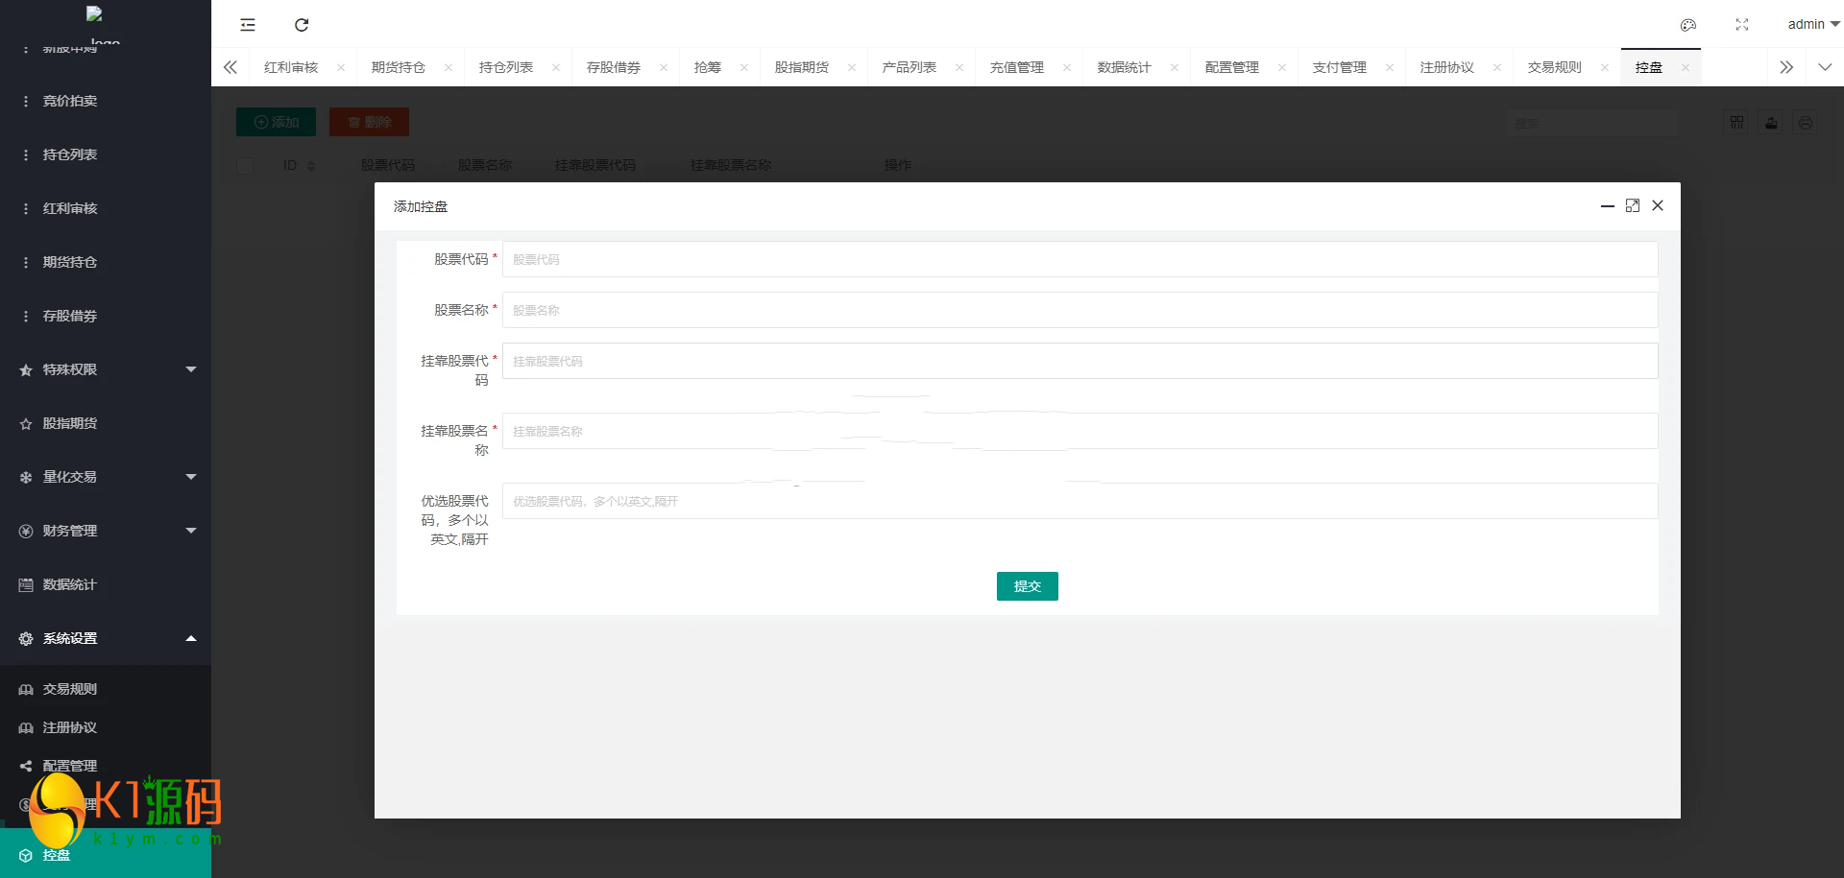This screenshot has height=878, width=1844.
Task: Focus the 优选股票代码 input field
Action: 1080,501
